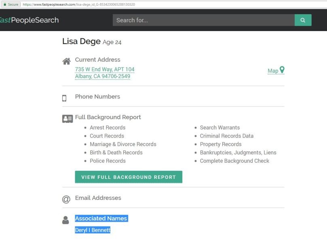The height and width of the screenshot is (241, 327).
Task: Click the Secure padlock in address bar
Action: pyautogui.click(x=5, y=4)
